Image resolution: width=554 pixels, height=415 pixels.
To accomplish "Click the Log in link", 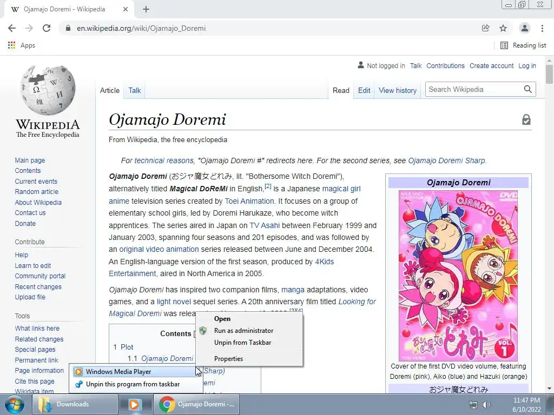I will pos(527,65).
